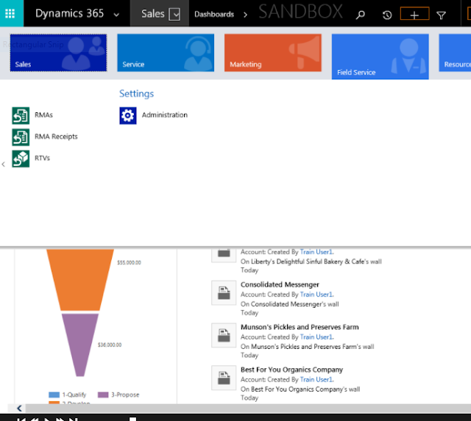Image resolution: width=471 pixels, height=421 pixels.
Task: Expand the Sales module dropdown box
Action: tap(174, 14)
